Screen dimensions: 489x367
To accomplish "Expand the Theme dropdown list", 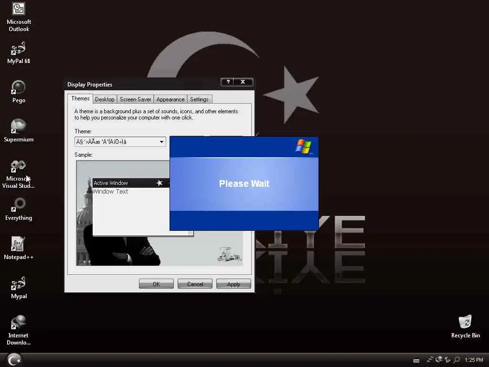I will pos(161,141).
